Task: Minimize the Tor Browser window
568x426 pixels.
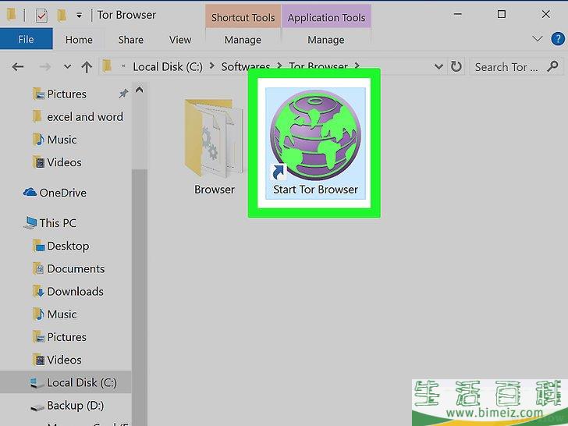Action: [458, 15]
